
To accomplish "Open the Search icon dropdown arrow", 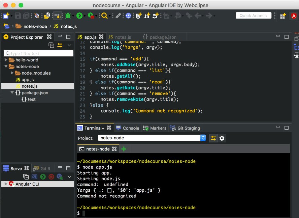I will point(110,16).
